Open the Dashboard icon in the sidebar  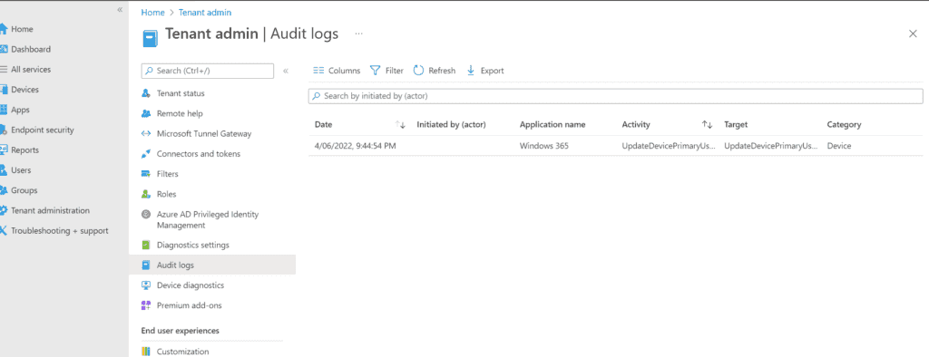[3, 49]
